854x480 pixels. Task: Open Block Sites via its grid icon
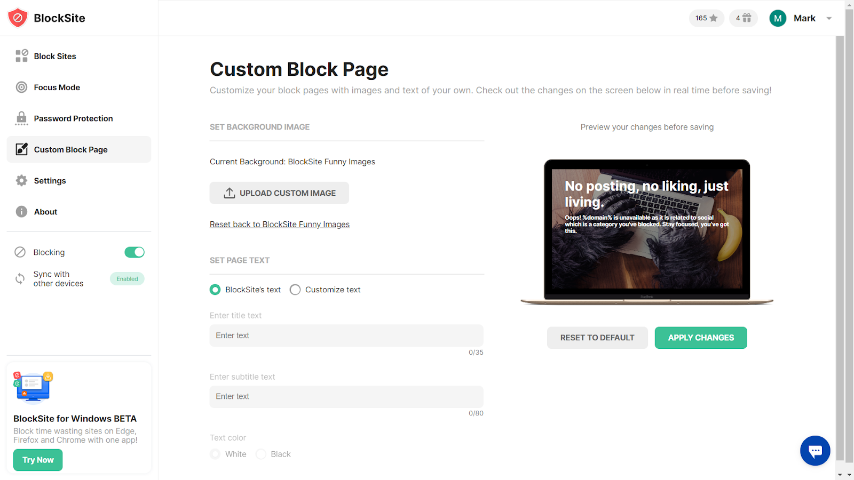(x=21, y=56)
